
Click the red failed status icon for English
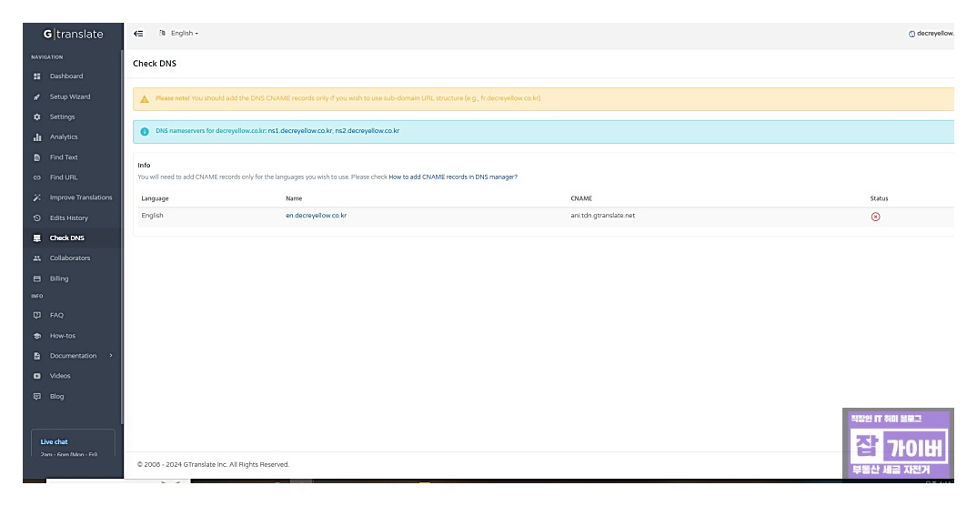(875, 217)
